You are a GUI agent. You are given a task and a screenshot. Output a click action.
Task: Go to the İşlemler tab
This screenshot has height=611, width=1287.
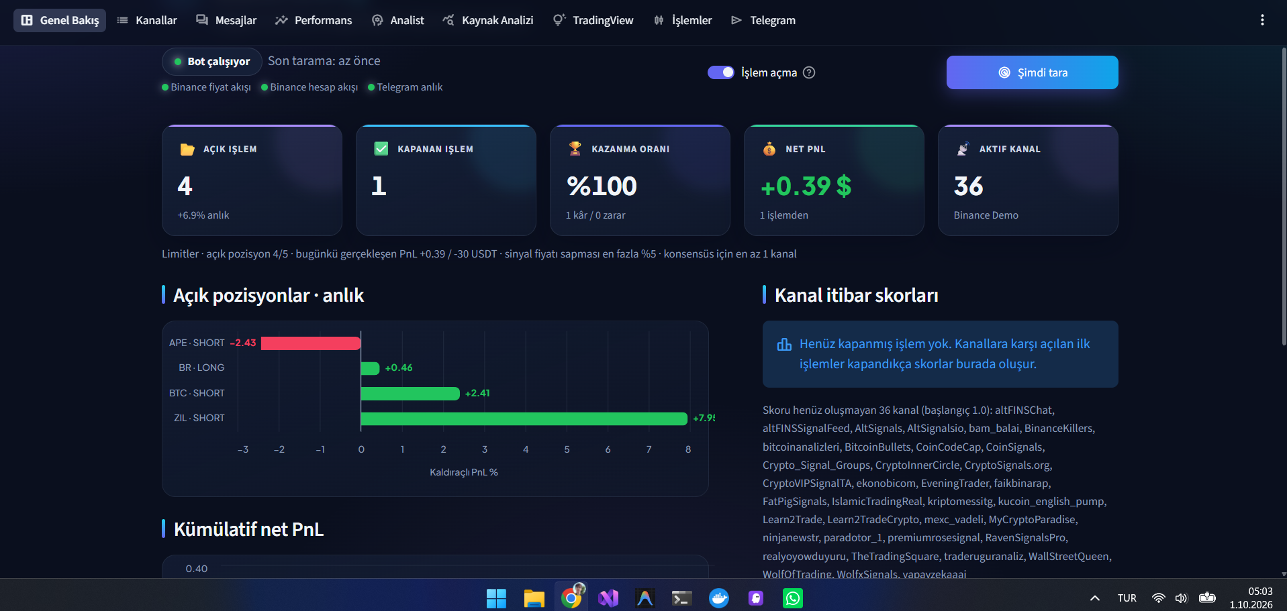(x=683, y=20)
